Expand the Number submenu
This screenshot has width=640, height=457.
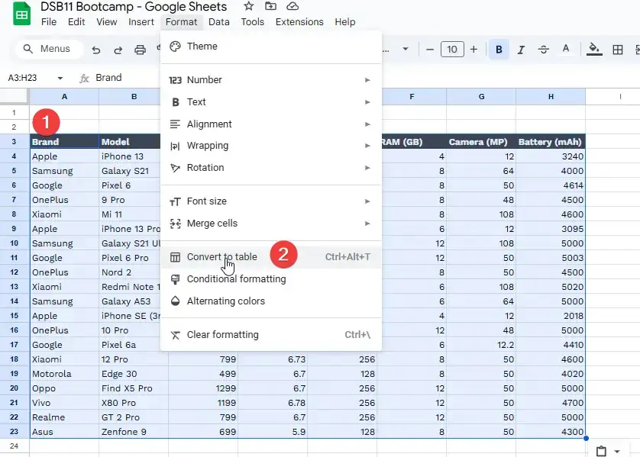[271, 80]
